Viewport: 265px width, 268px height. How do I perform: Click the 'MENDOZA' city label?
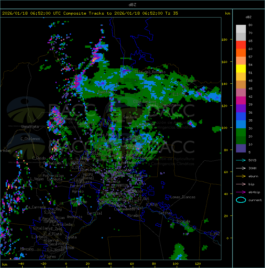[x=77, y=163]
